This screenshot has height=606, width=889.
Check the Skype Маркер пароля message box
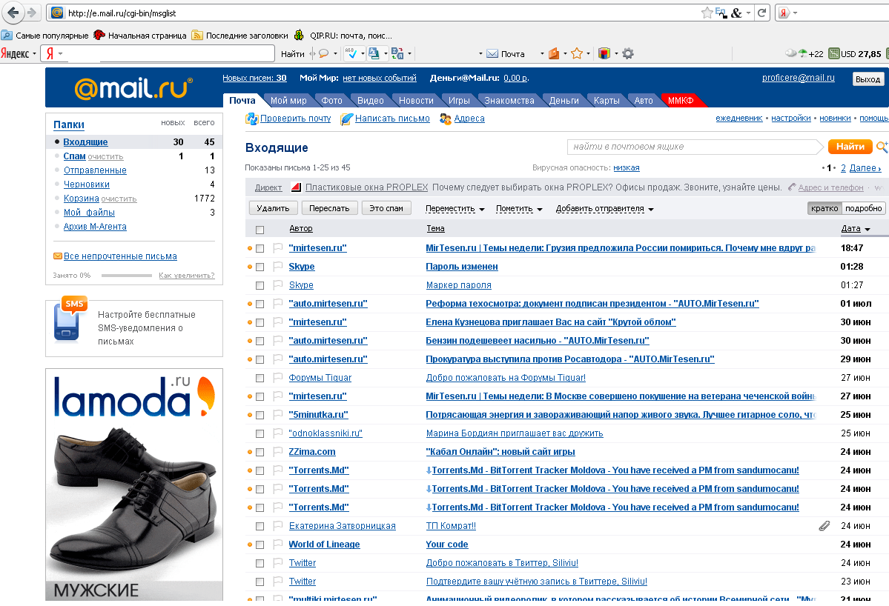click(260, 285)
